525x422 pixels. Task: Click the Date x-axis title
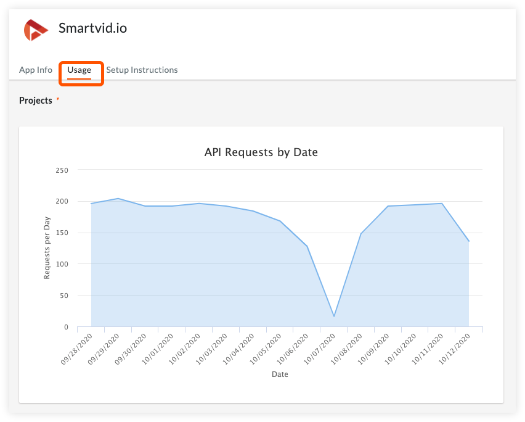click(x=280, y=374)
